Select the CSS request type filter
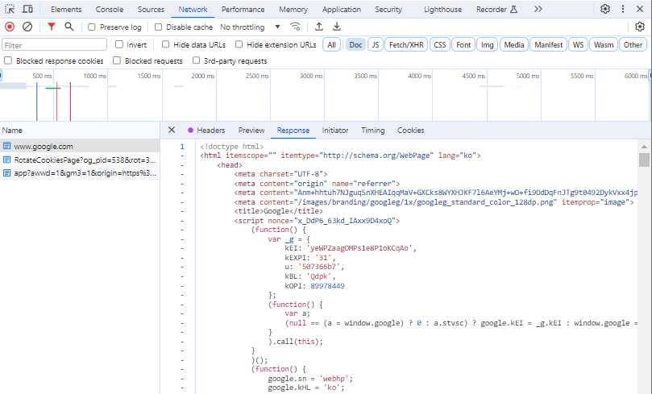 pos(439,44)
